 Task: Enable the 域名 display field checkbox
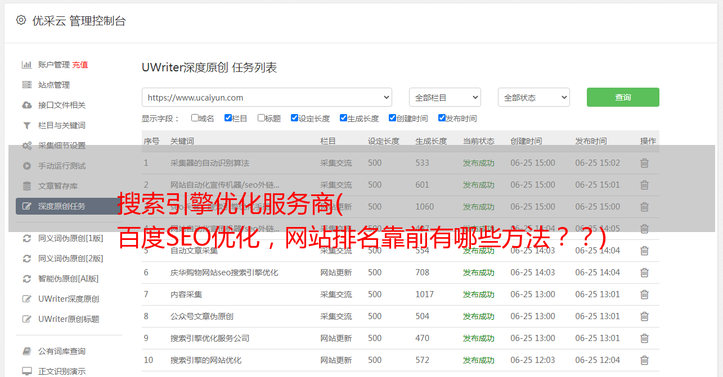(195, 118)
